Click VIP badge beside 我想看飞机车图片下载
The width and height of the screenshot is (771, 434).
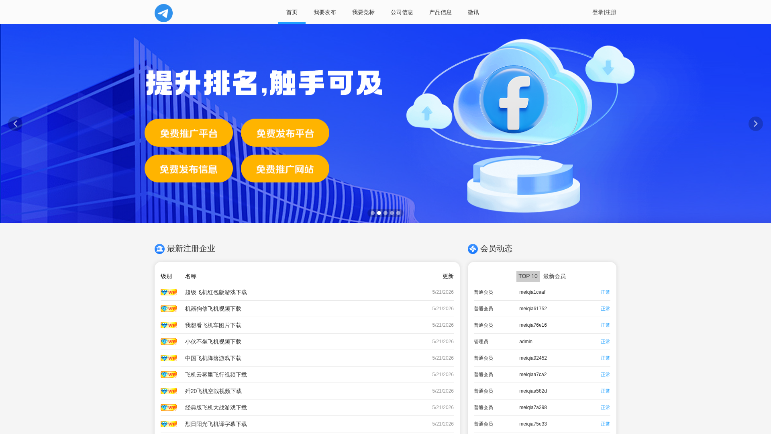click(169, 325)
